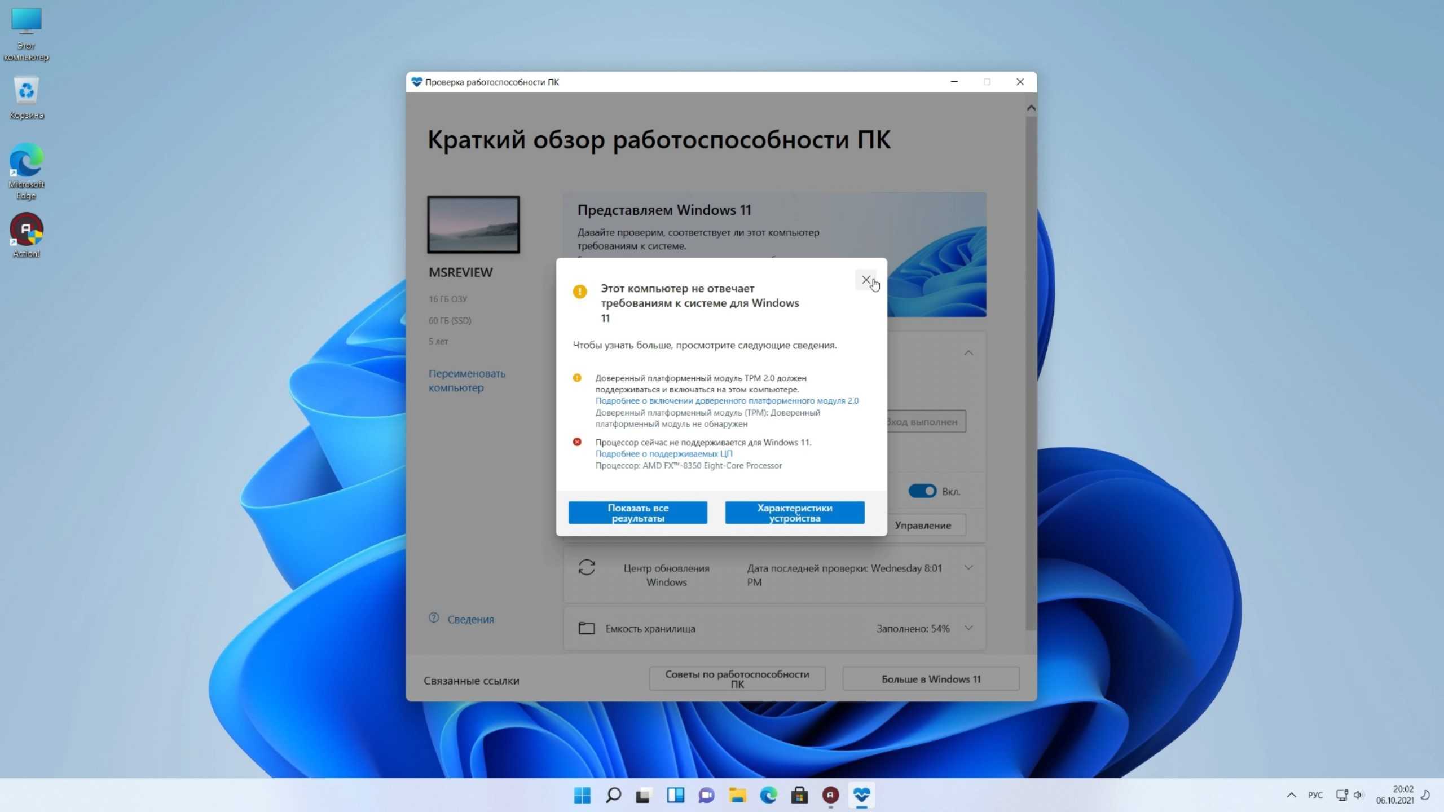Click 'Представляем Windows 11' heading text

coord(664,210)
